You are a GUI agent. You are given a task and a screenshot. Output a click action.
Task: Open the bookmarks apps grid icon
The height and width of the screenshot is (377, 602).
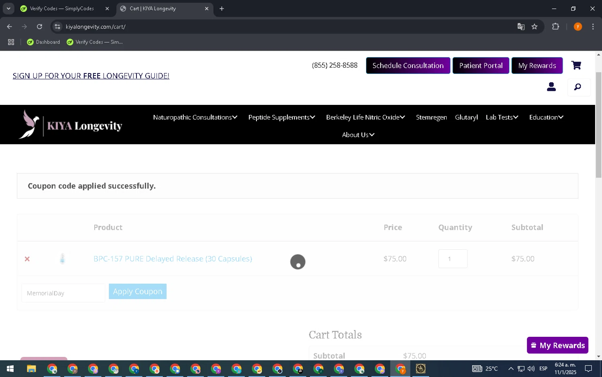click(11, 42)
